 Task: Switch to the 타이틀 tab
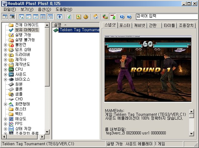pos(169,26)
